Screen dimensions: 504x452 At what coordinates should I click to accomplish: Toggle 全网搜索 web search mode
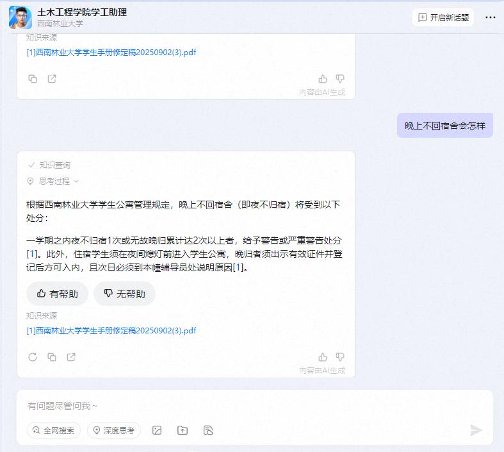click(54, 430)
